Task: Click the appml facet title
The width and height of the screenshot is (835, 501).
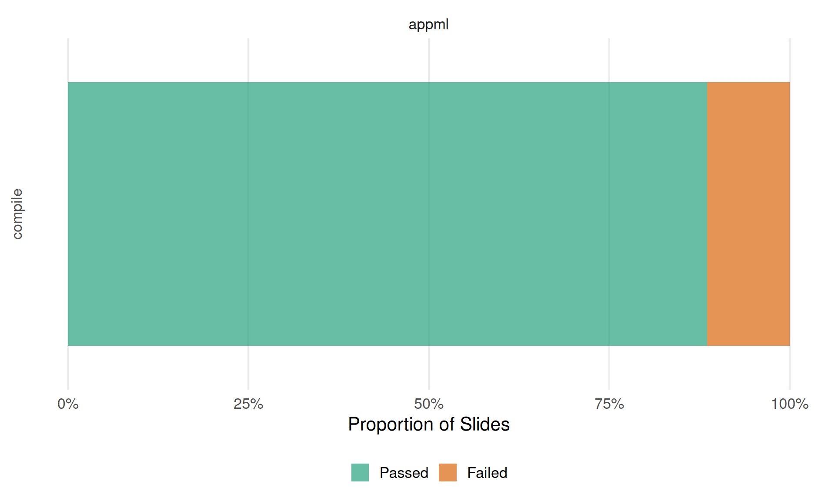Action: [x=428, y=24]
